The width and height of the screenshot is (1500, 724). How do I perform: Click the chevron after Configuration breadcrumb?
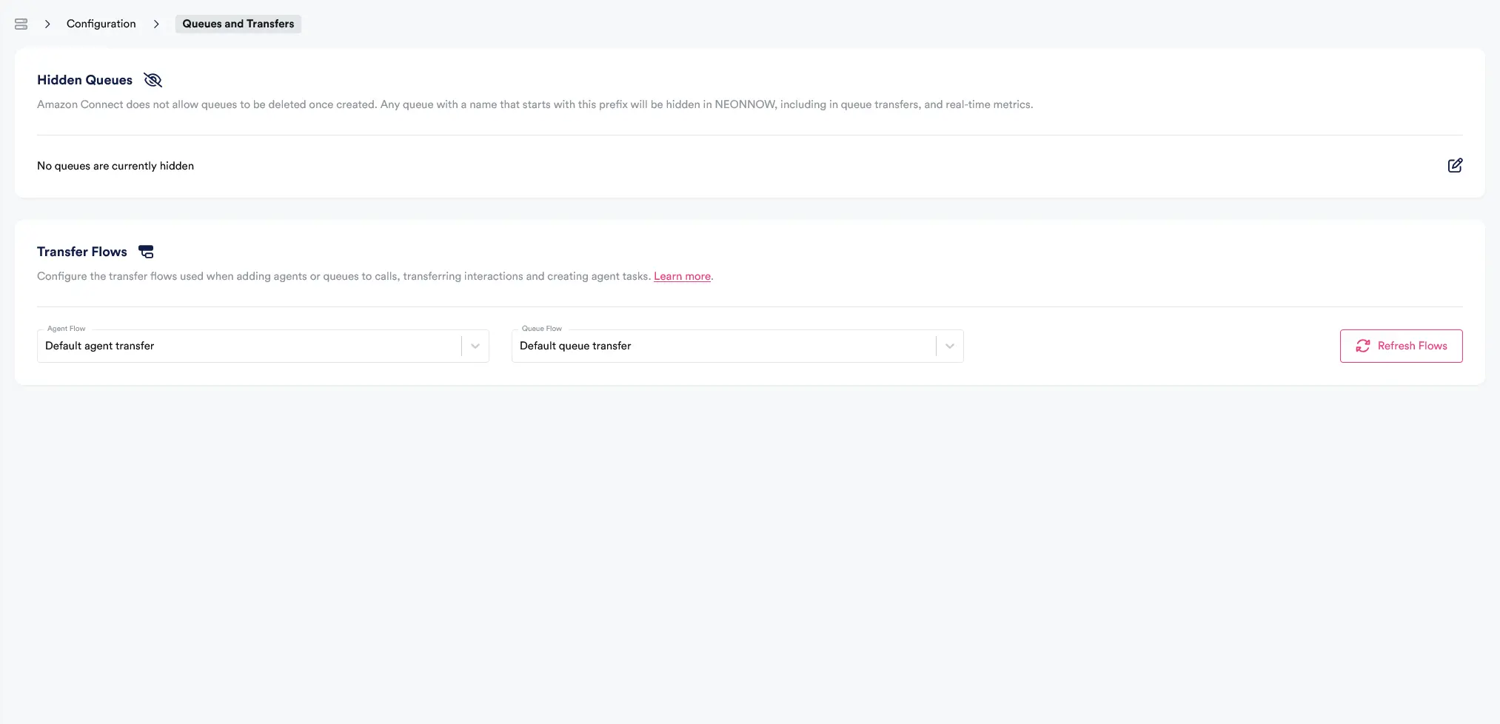tap(156, 24)
